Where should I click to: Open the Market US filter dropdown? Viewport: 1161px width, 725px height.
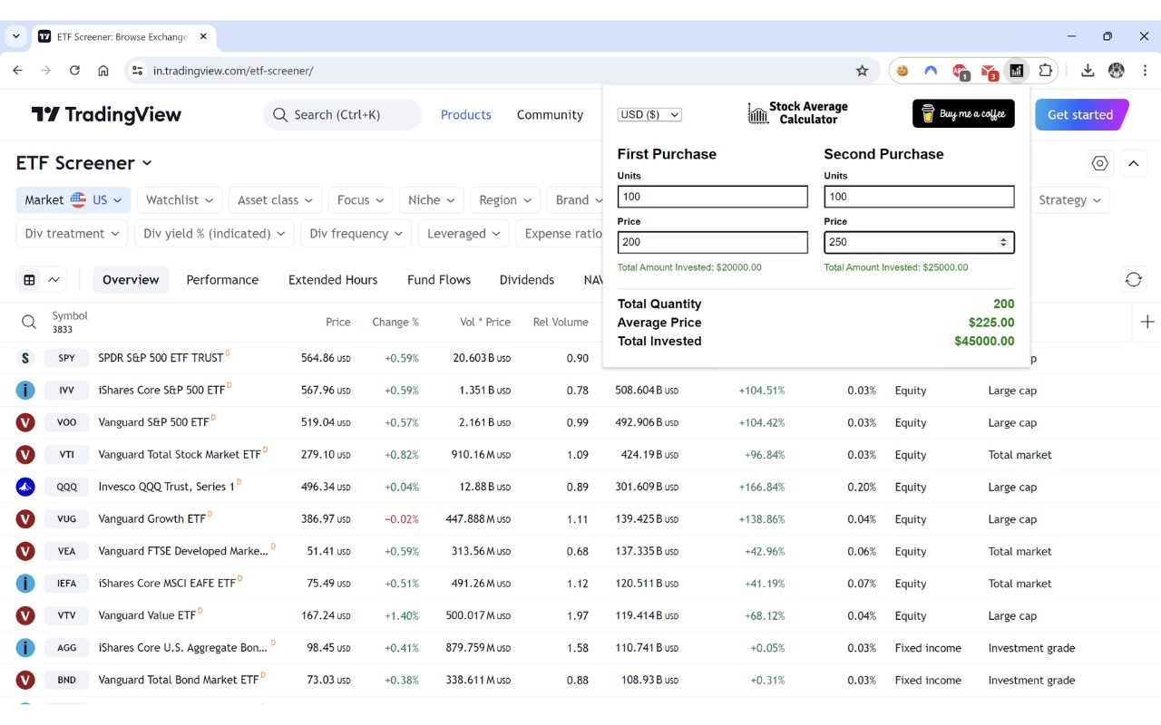(x=73, y=200)
